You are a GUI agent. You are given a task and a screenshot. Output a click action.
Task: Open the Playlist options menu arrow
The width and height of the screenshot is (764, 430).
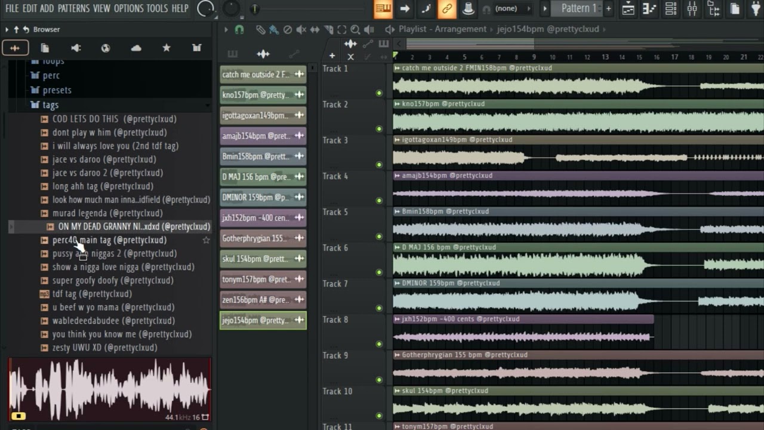(226, 29)
